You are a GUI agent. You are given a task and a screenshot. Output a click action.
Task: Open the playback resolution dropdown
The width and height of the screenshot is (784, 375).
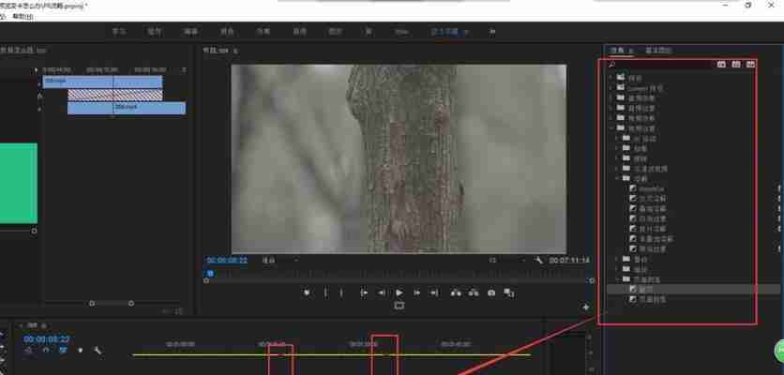[x=507, y=260]
